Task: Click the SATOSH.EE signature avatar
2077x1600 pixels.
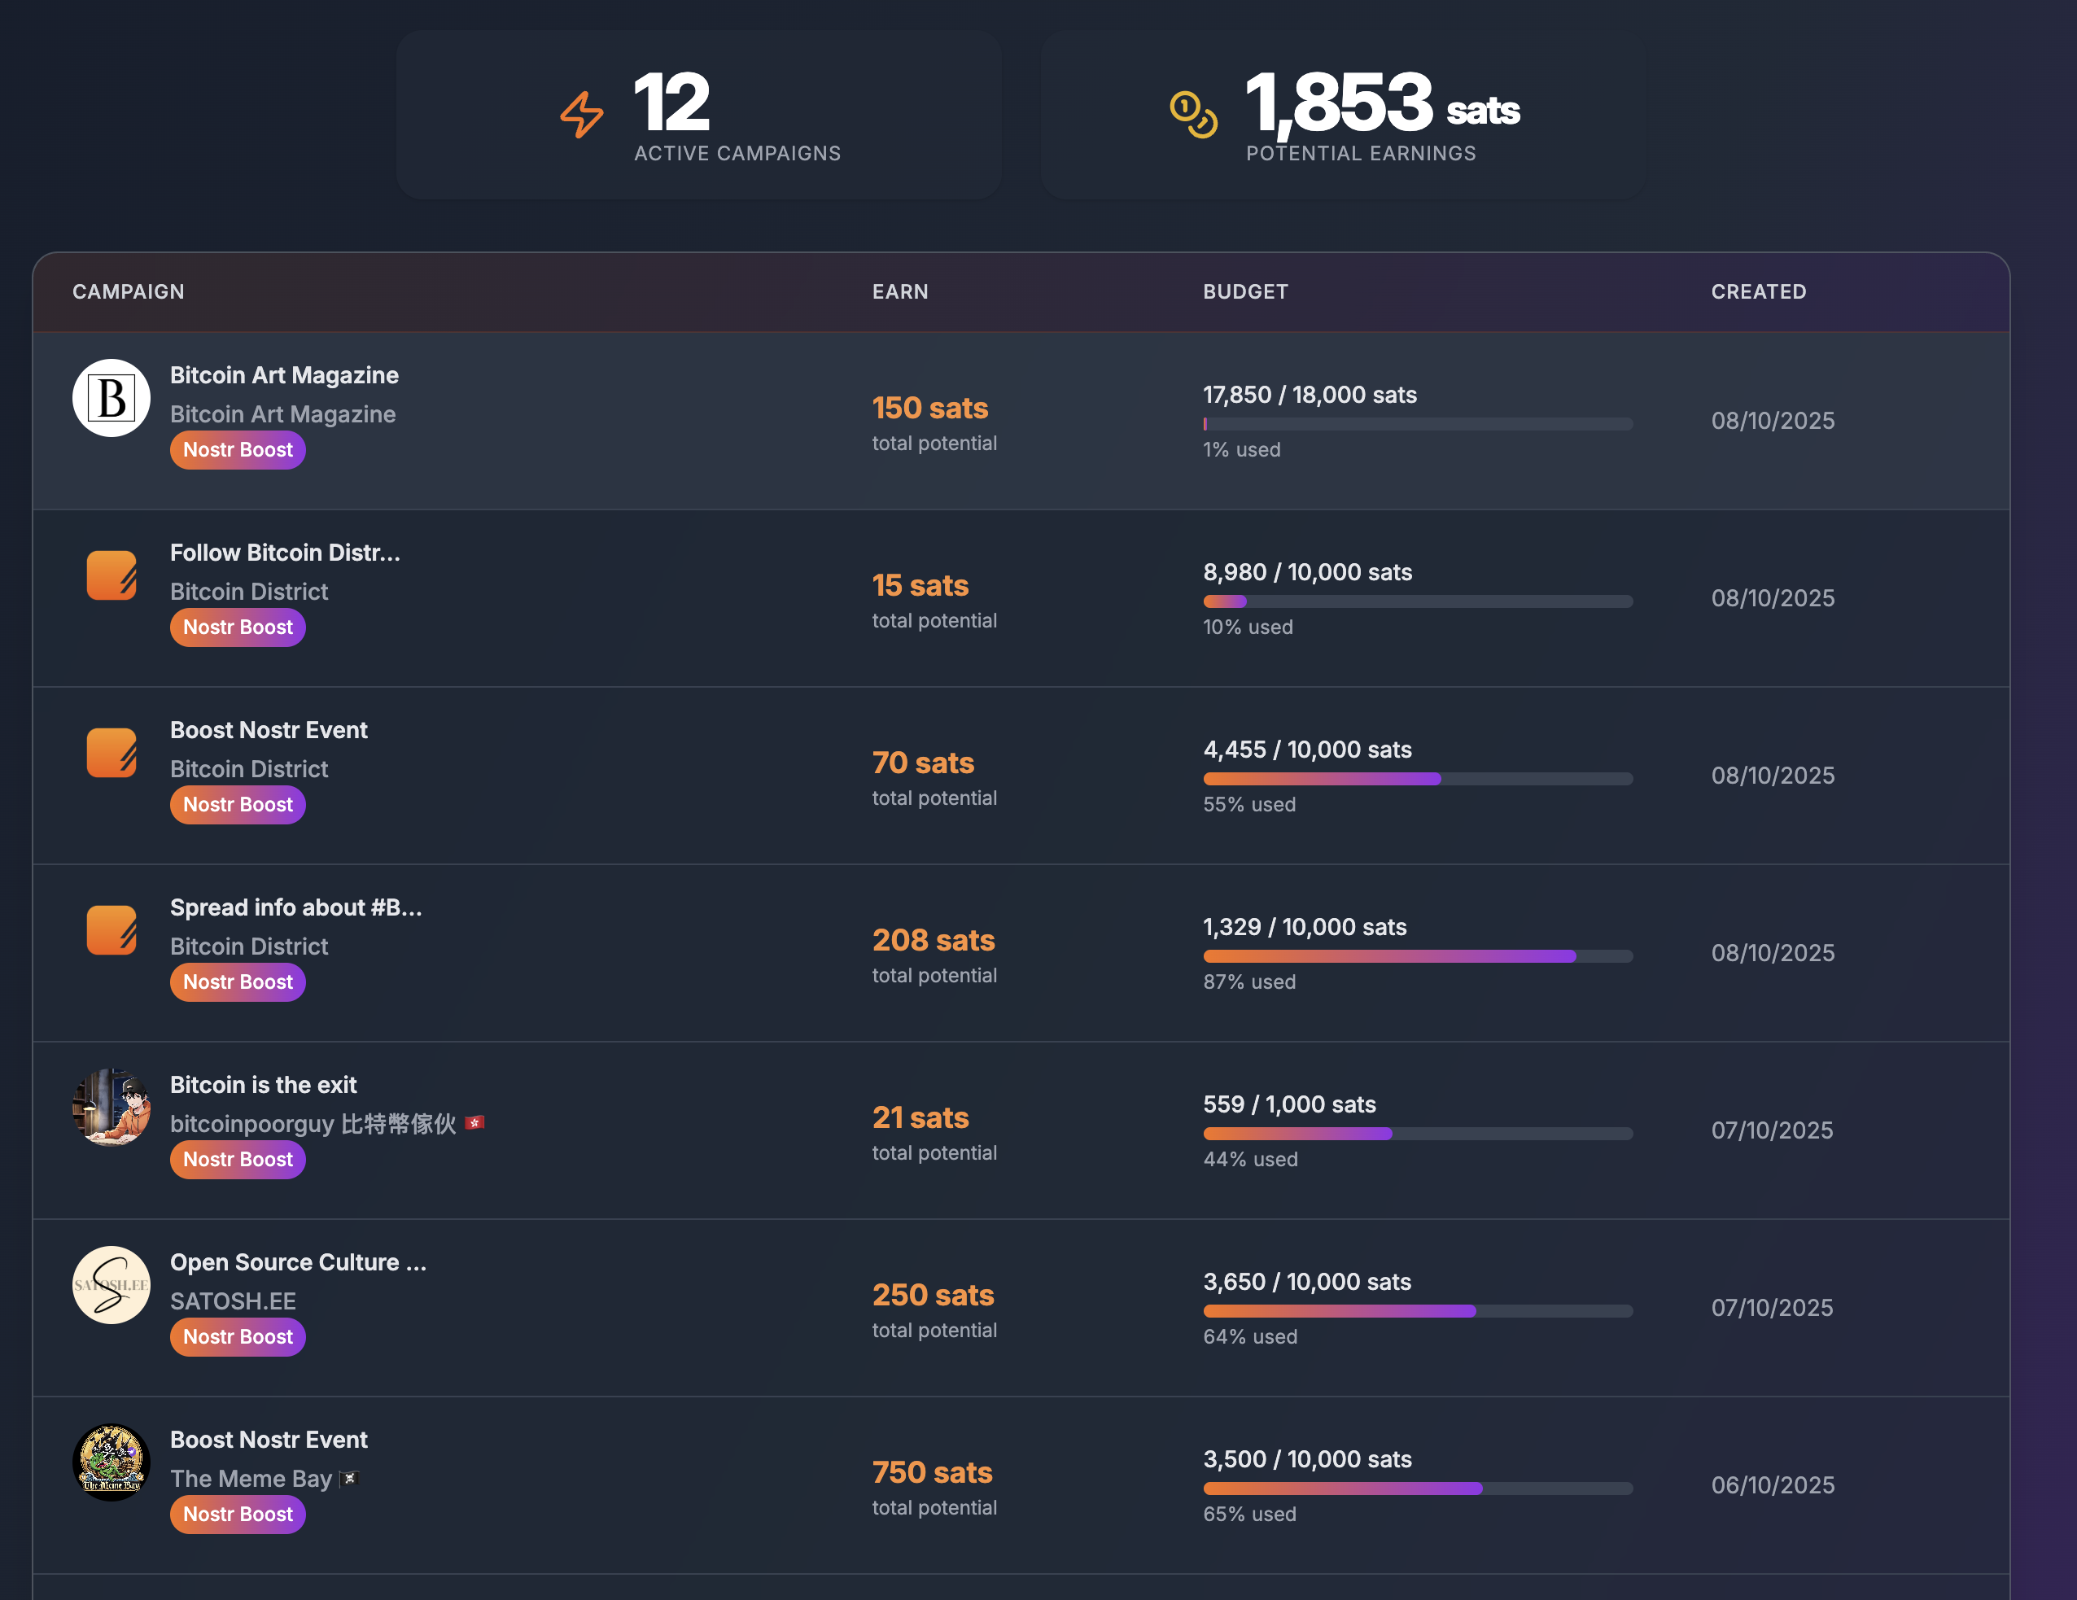Action: click(x=112, y=1284)
